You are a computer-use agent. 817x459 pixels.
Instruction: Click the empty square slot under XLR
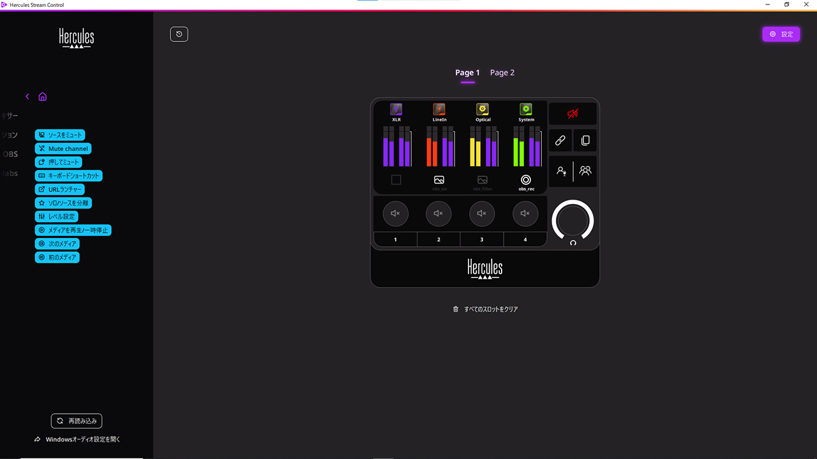(396, 180)
